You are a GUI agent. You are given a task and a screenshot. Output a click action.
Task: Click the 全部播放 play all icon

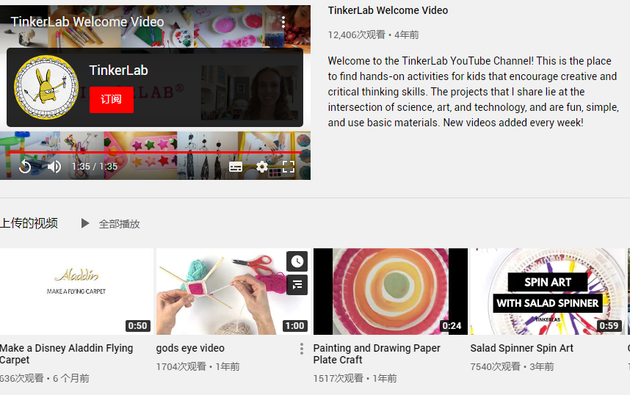click(x=85, y=223)
